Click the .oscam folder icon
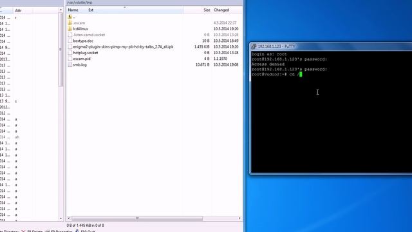Viewport: 412px width, 232px height. (70, 23)
